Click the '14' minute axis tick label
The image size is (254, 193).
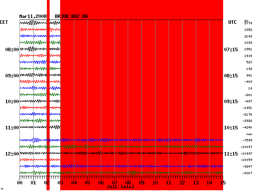pyautogui.click(x=209, y=183)
